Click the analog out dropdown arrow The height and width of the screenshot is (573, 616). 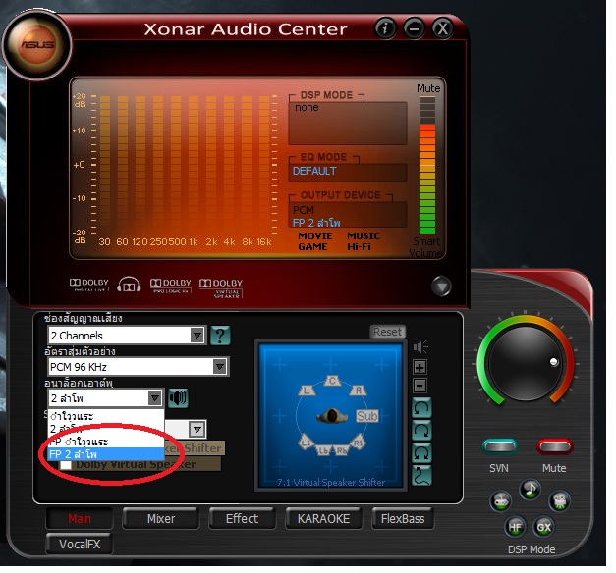155,398
